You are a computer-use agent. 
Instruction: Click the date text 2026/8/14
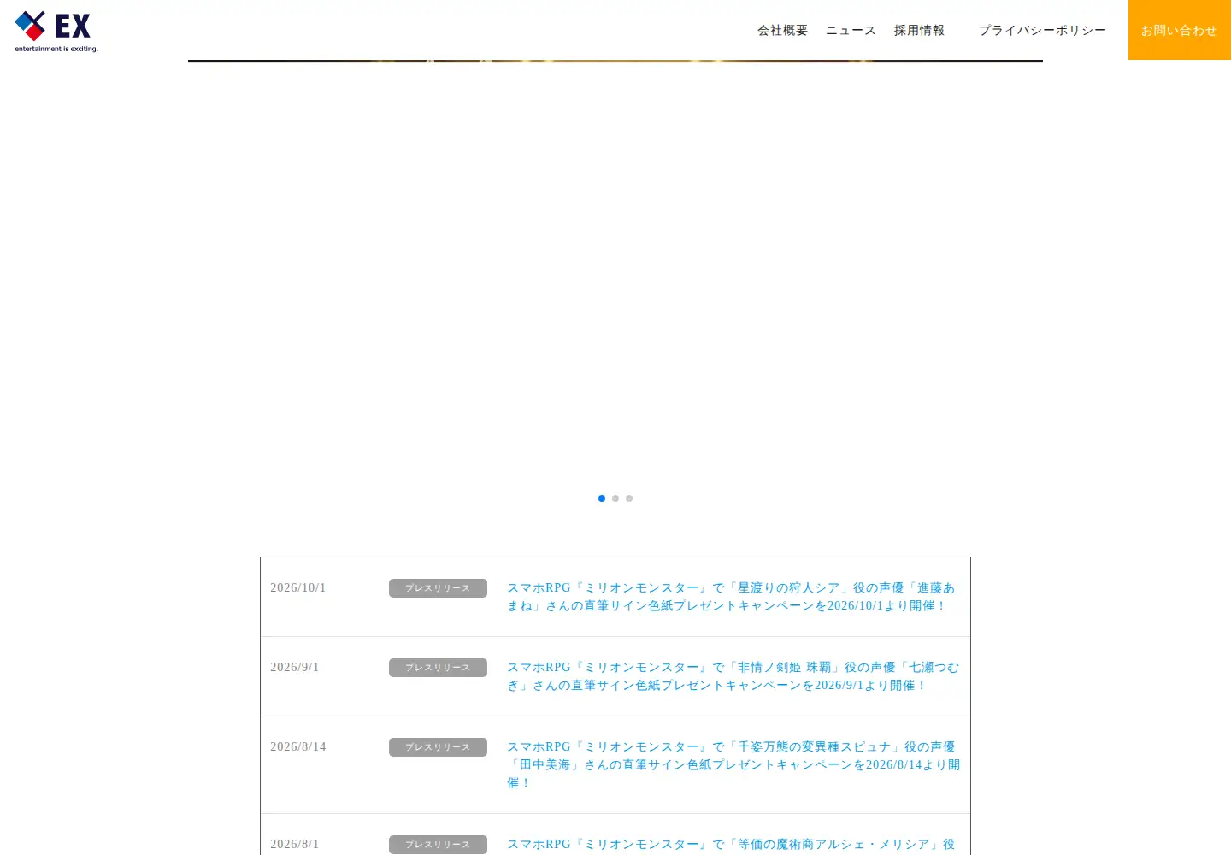[298, 747]
